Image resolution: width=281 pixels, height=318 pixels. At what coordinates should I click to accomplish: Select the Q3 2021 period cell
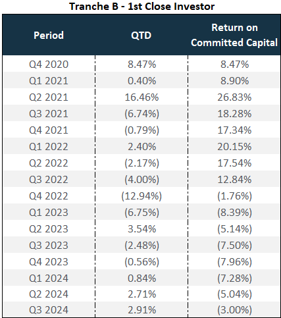pyautogui.click(x=49, y=114)
